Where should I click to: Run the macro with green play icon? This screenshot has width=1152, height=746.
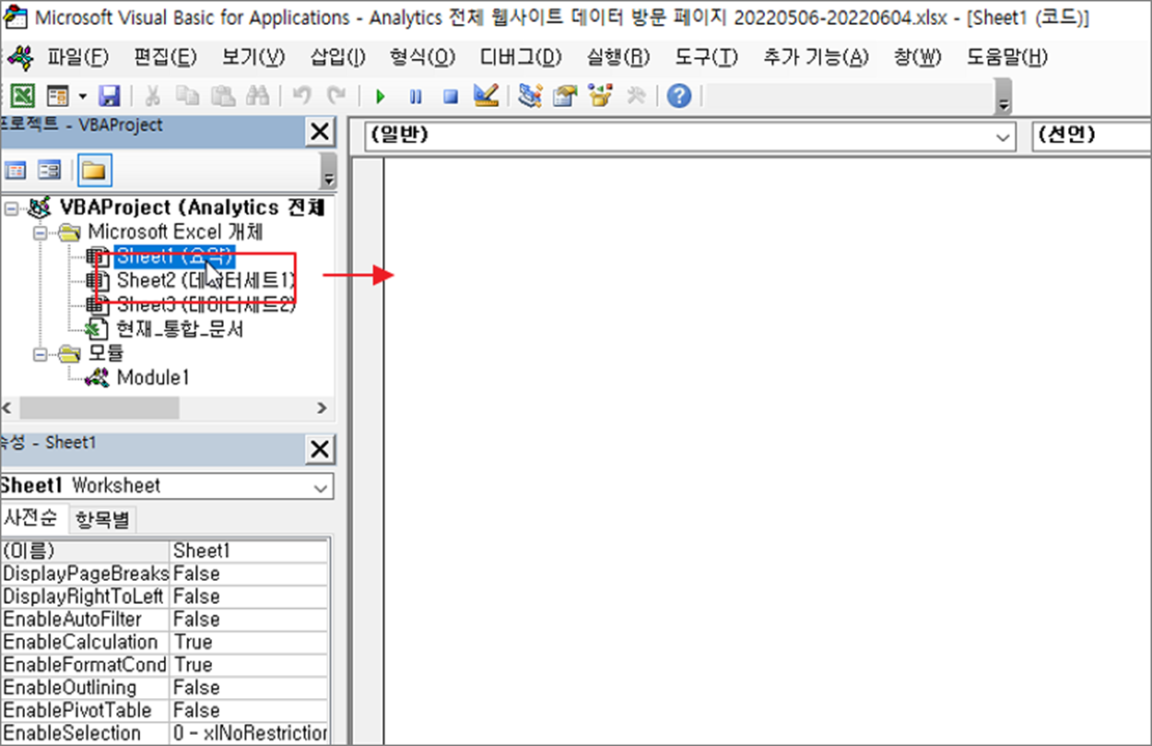point(380,96)
